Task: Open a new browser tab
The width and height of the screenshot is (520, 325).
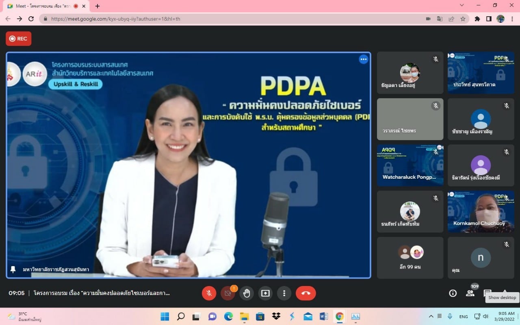Action: [x=97, y=6]
